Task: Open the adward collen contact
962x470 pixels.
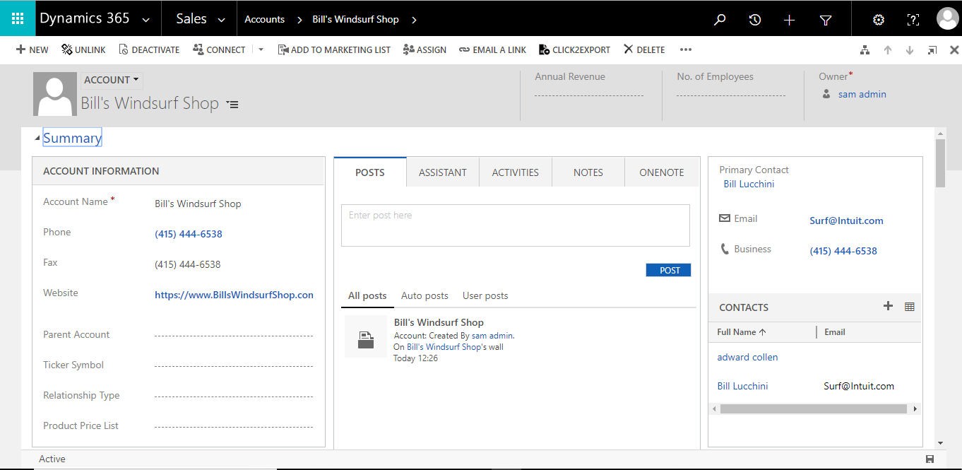Action: pyautogui.click(x=747, y=358)
